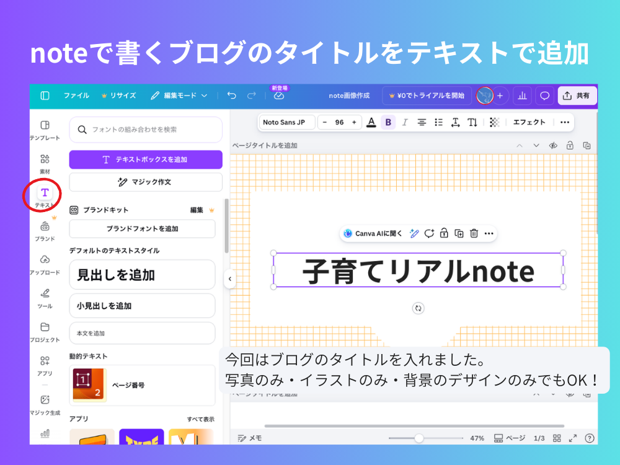Click the text color icon
Image resolution: width=620 pixels, height=465 pixels.
[371, 122]
